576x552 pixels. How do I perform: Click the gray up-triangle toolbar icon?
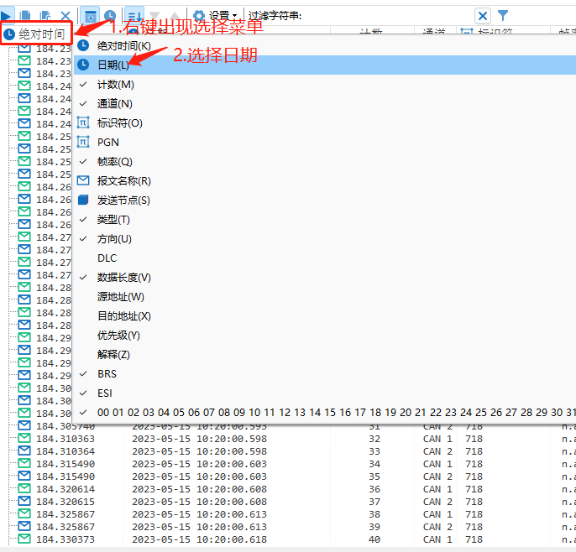175,16
